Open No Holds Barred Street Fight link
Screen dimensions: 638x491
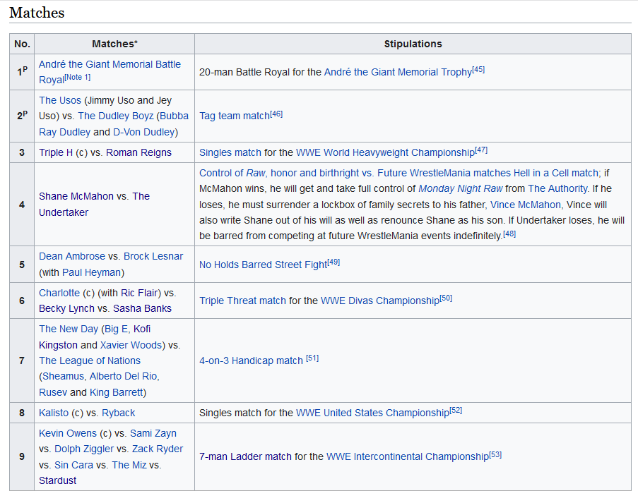[x=263, y=265]
